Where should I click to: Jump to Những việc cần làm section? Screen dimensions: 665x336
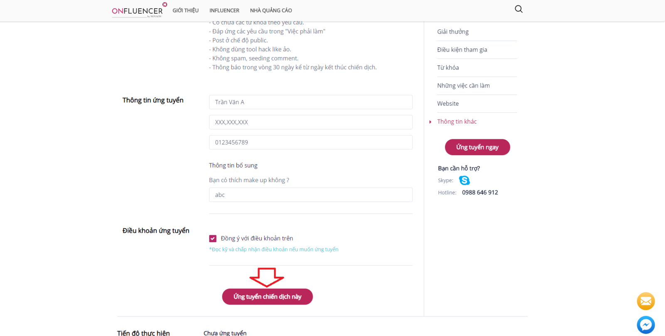[x=463, y=86]
